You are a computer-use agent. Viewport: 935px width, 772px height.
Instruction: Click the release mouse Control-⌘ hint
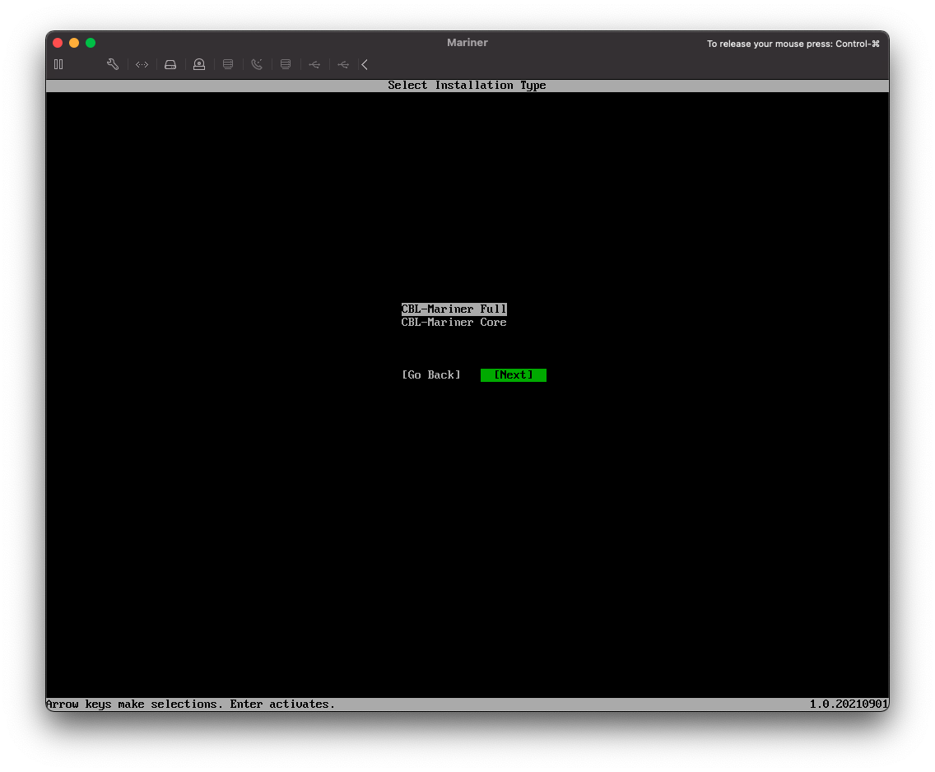tap(793, 44)
